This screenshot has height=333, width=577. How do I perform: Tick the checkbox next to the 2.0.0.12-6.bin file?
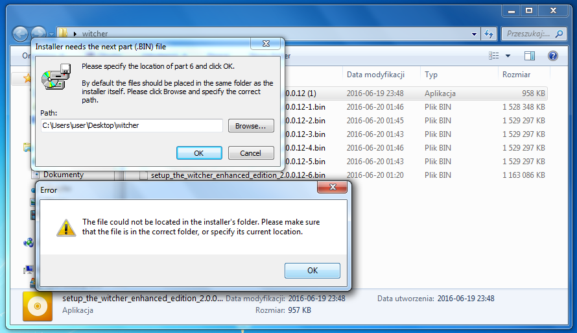pos(143,175)
